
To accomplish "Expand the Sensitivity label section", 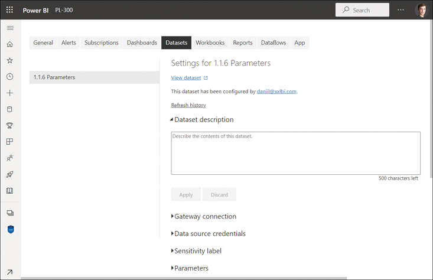I will point(196,251).
